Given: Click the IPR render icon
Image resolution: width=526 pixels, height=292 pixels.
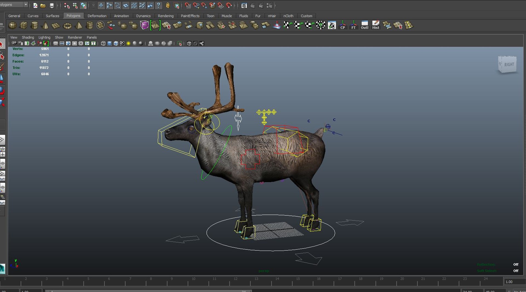Looking at the screenshot, I should pos(261,5).
